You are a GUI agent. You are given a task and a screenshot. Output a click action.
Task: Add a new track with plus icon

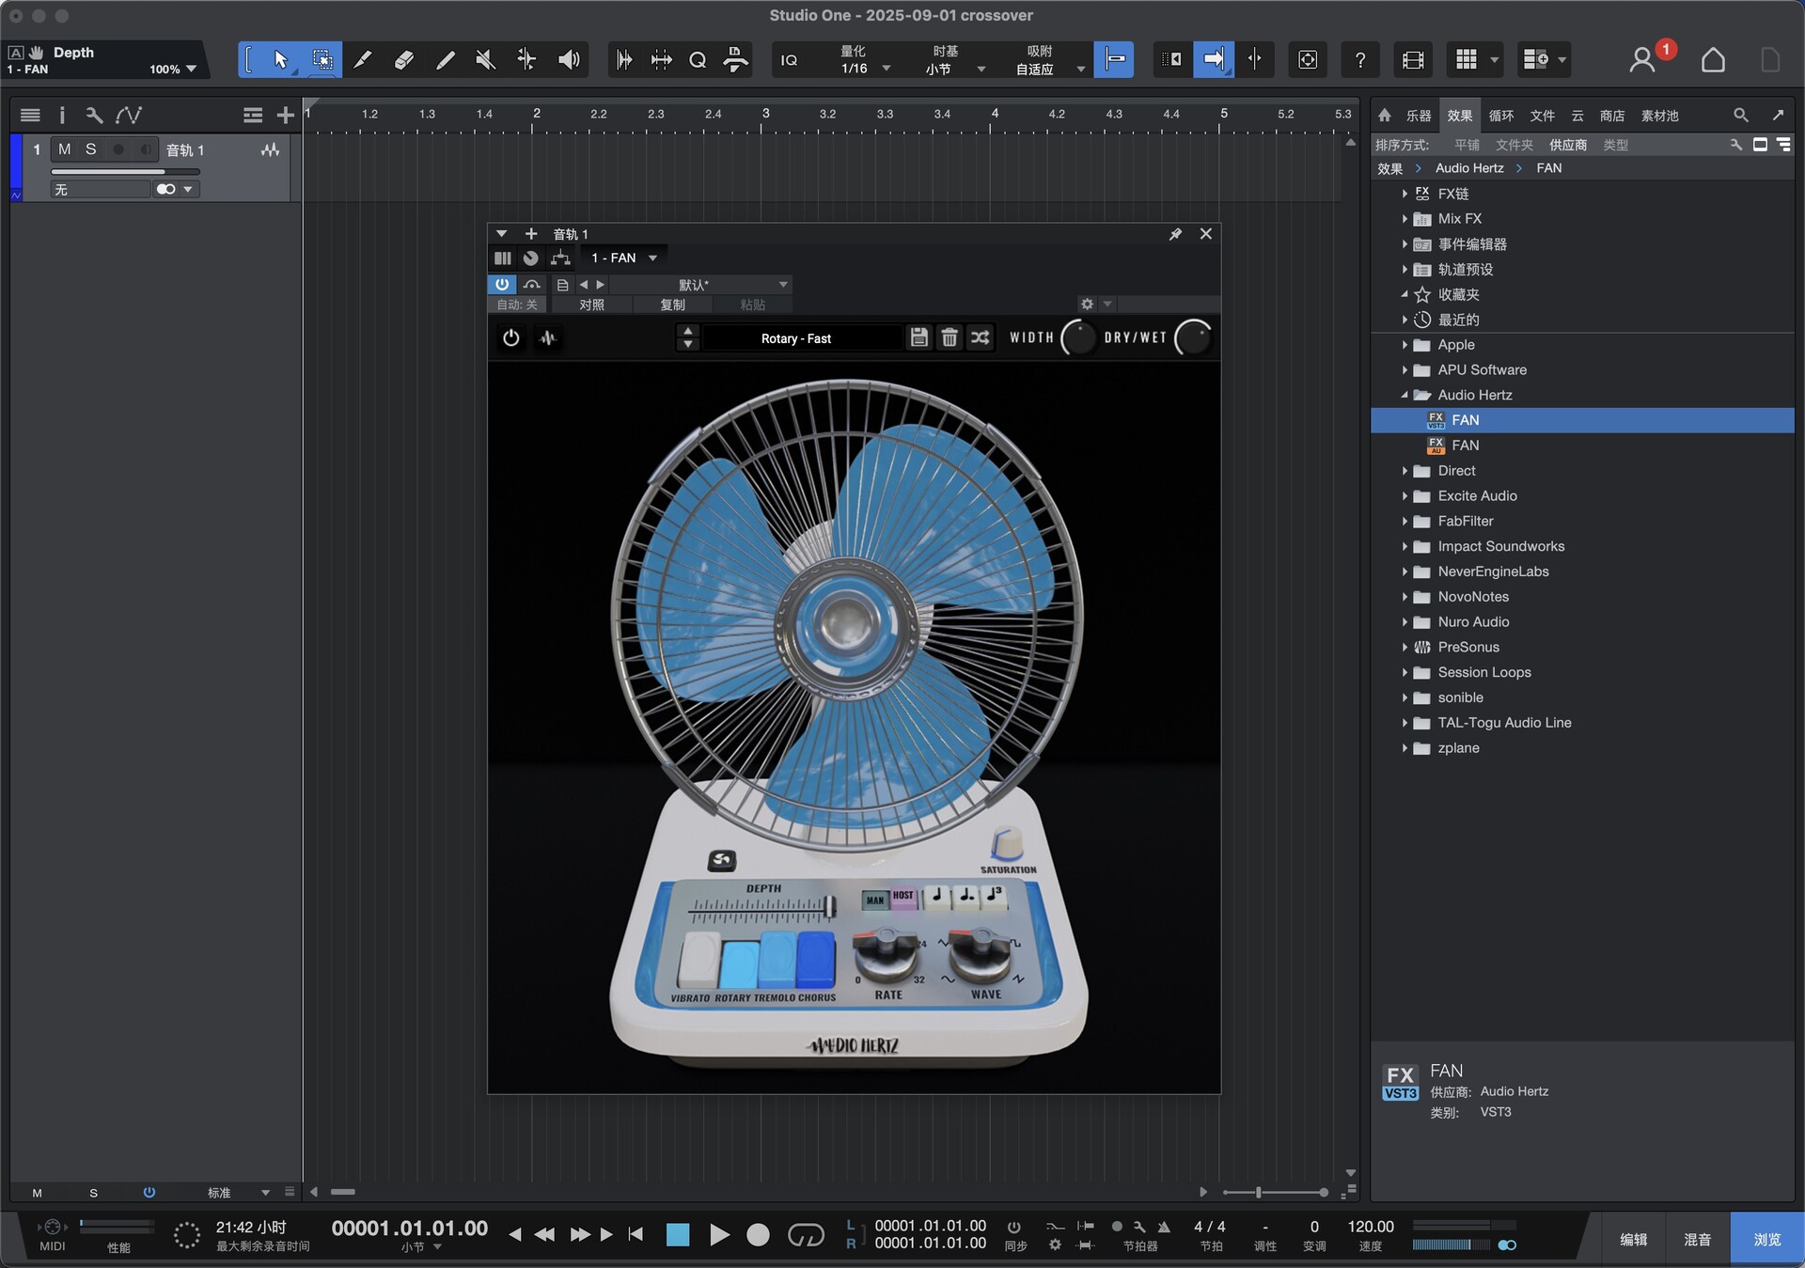pos(286,115)
